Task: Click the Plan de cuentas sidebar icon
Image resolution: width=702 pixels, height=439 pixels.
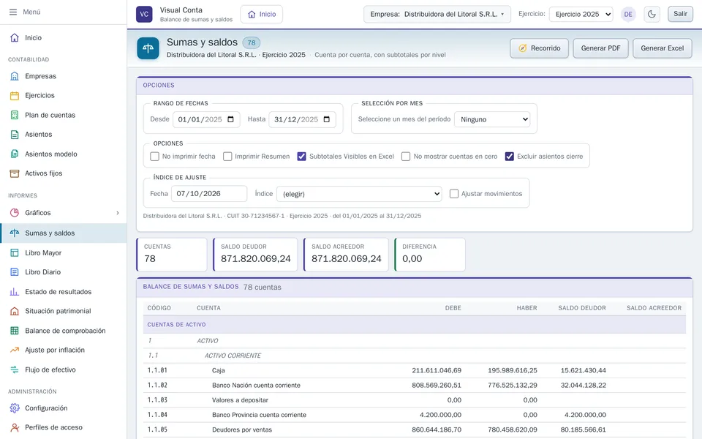Action: click(15, 115)
